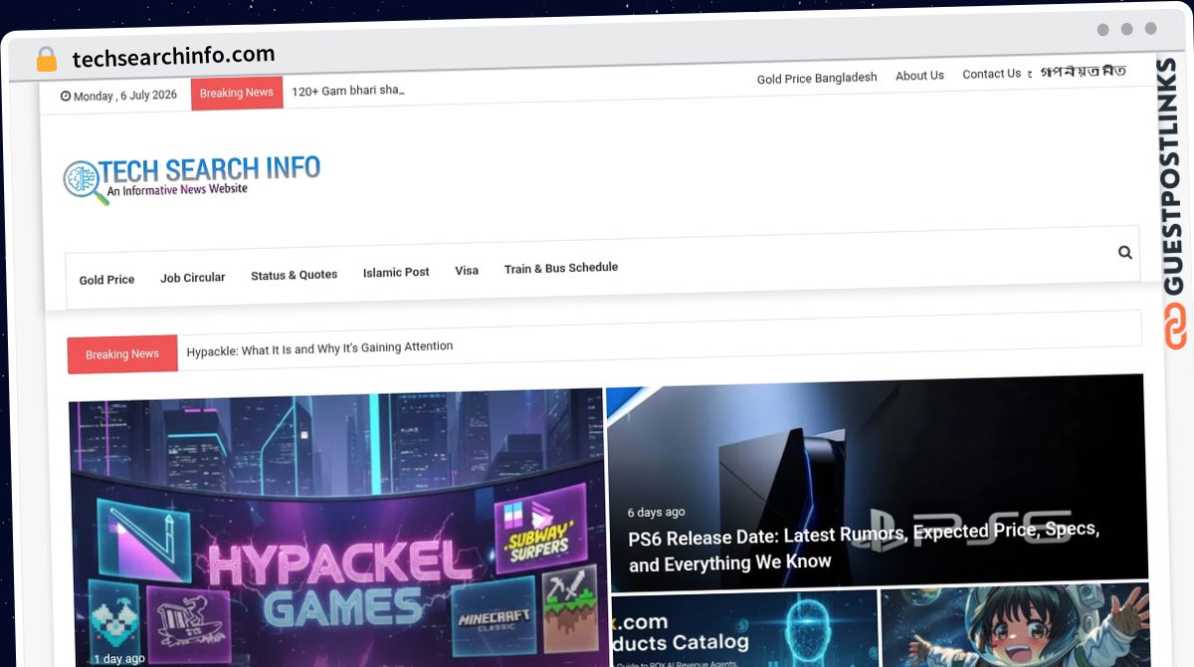Click the '1 day ago' timestamp
The width and height of the screenshot is (1194, 667).
pos(118,659)
